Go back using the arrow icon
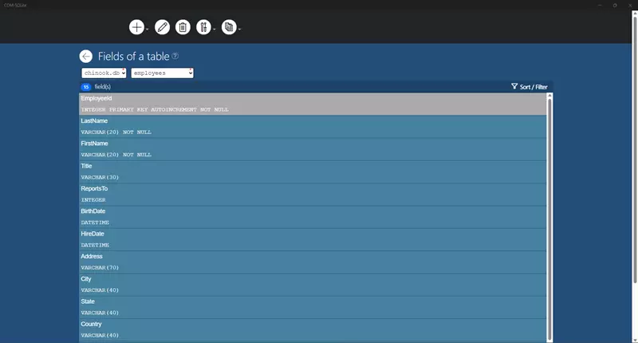638x343 pixels. (86, 56)
